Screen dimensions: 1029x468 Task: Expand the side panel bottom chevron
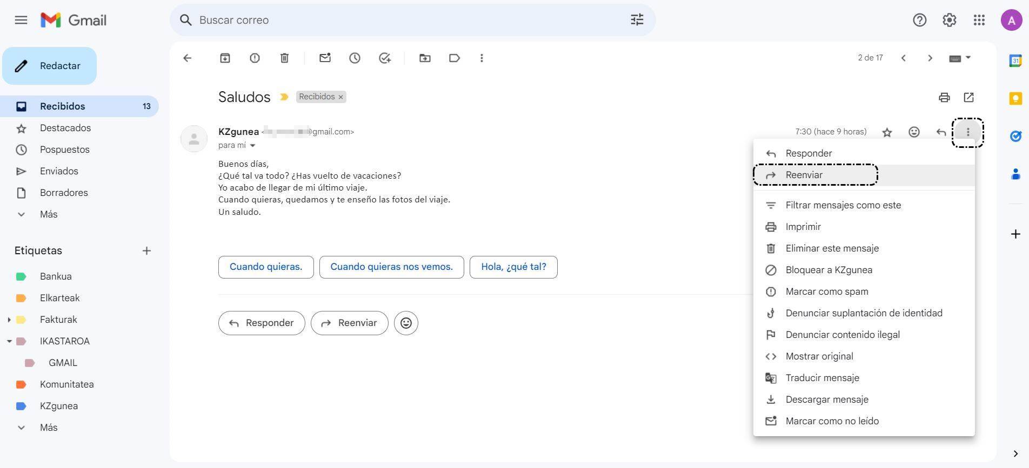(1015, 453)
